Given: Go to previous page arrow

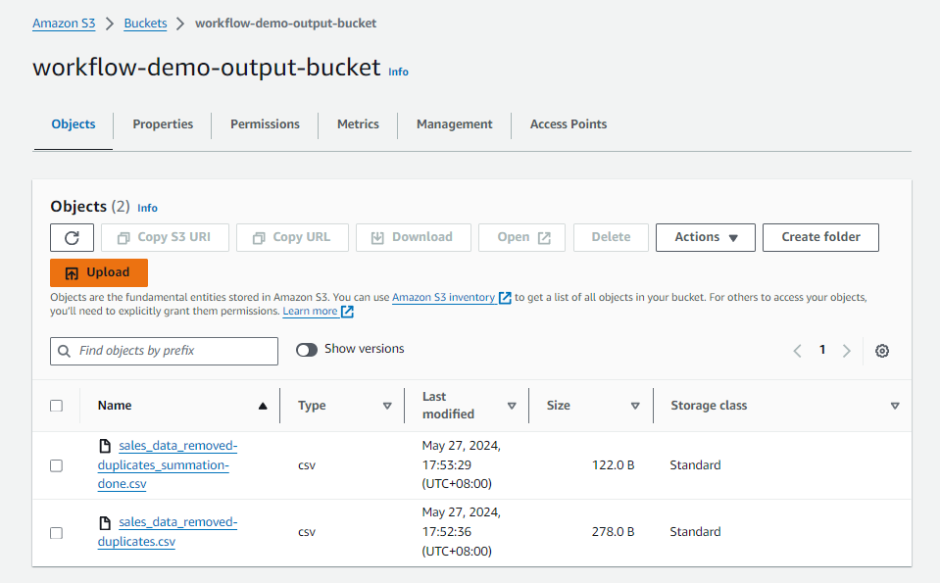Looking at the screenshot, I should coord(797,351).
